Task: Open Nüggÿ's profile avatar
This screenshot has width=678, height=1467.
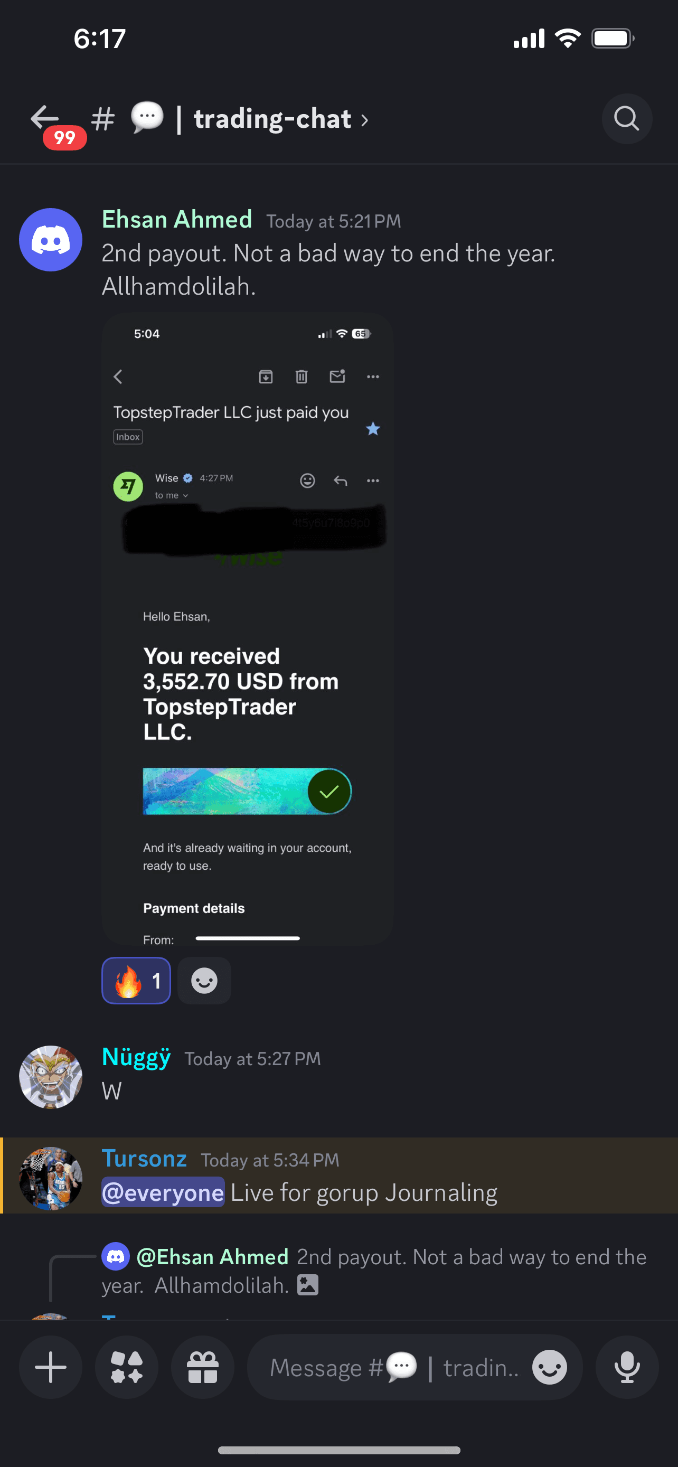Action: click(51, 1077)
